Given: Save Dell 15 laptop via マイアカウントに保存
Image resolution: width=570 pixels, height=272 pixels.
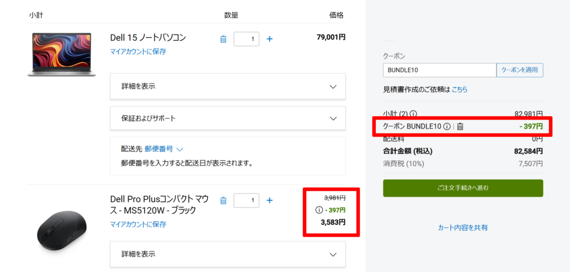Looking at the screenshot, I should click(138, 52).
